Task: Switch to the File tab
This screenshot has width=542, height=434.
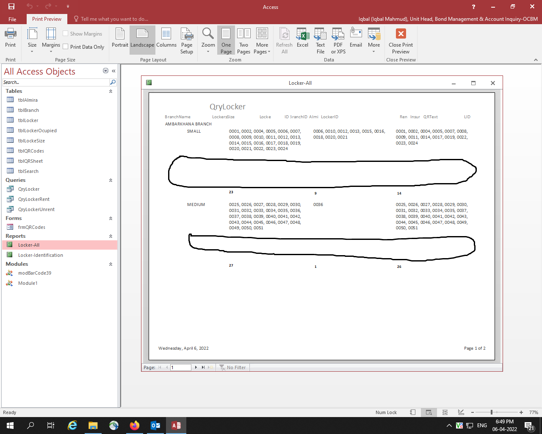Action: click(x=12, y=19)
